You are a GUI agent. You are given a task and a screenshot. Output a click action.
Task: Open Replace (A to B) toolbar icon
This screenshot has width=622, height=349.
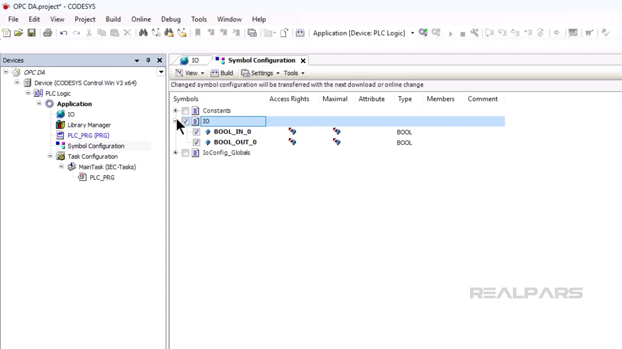click(156, 33)
